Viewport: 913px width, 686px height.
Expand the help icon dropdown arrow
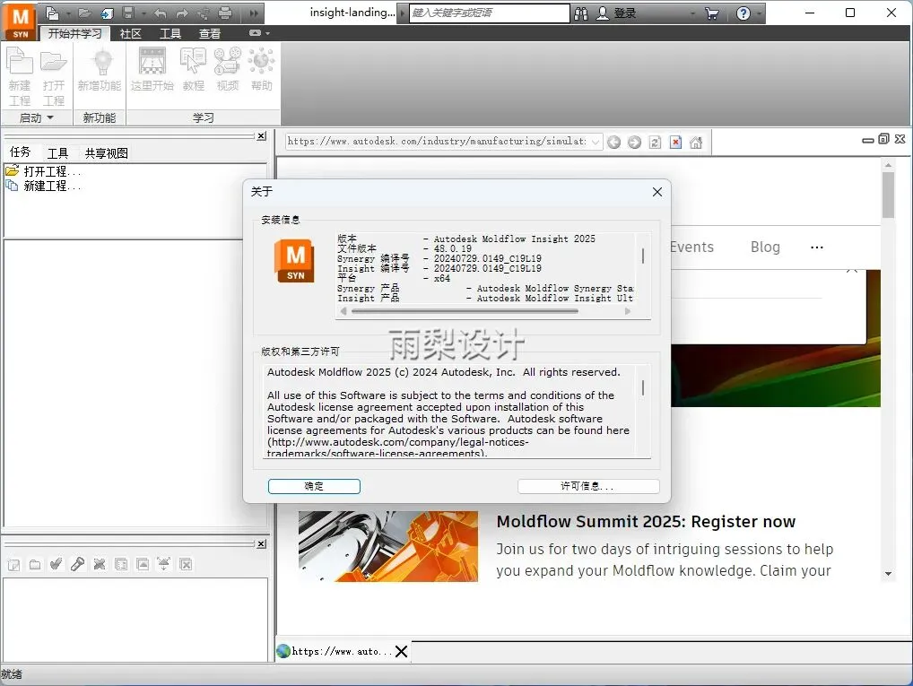(x=760, y=13)
